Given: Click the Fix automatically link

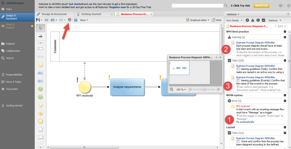Looking at the screenshot, I should pyautogui.click(x=245, y=122).
